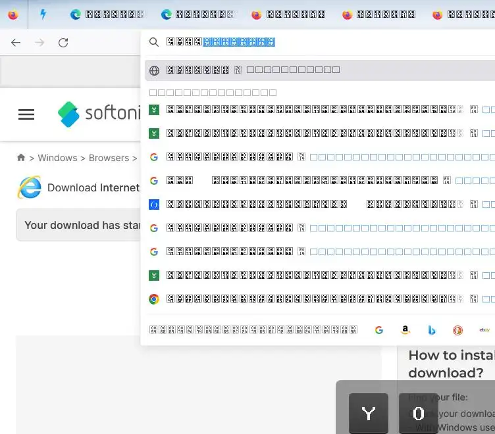This screenshot has width=495, height=434.
Task: Search with DuckDuckGo one-off search icon
Action: (x=457, y=330)
